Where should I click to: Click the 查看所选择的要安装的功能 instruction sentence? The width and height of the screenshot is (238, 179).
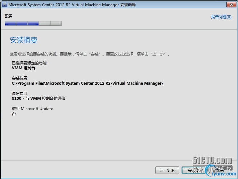tap(90, 54)
